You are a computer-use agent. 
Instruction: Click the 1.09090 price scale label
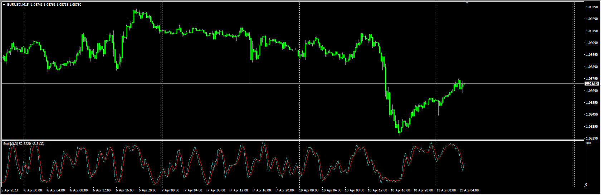(x=592, y=43)
